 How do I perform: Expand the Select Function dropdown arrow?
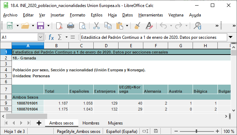(66, 37)
